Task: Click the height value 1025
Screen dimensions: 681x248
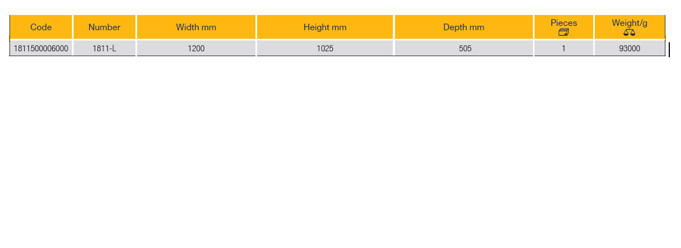Action: point(325,48)
